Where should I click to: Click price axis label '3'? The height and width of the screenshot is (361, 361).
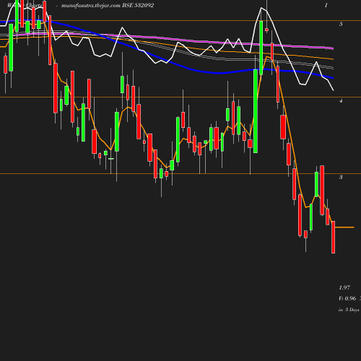tap(341, 177)
